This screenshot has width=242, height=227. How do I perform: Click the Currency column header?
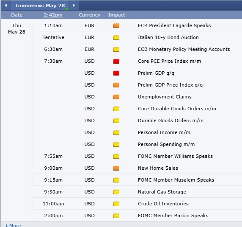89,15
